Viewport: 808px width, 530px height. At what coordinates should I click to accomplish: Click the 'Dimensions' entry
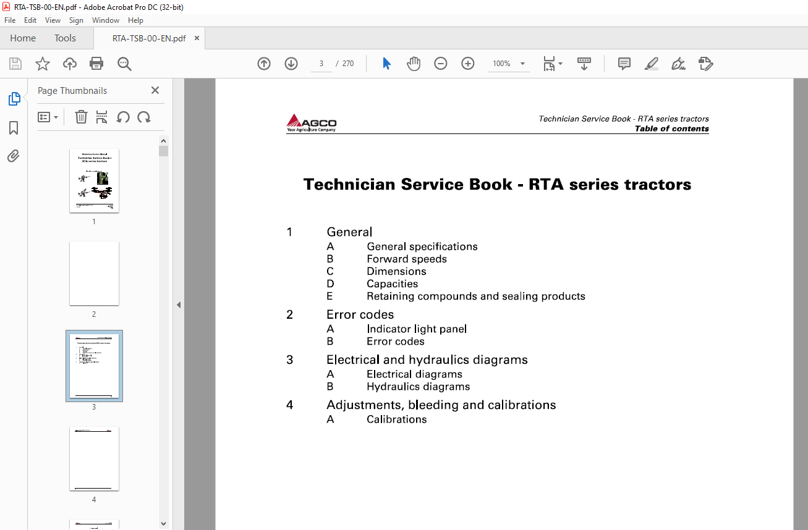(396, 271)
